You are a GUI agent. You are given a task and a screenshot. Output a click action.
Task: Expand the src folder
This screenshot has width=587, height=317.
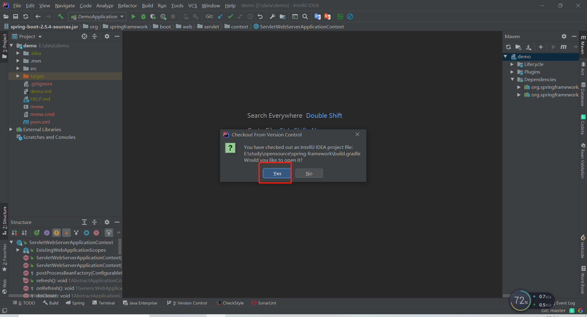[18, 68]
